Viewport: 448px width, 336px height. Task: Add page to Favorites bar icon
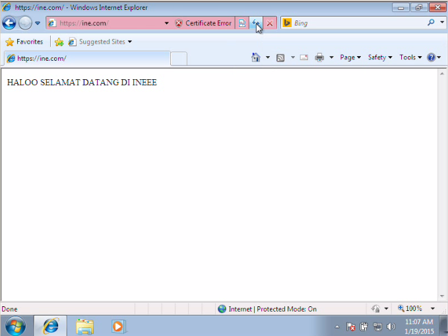pyautogui.click(x=59, y=42)
